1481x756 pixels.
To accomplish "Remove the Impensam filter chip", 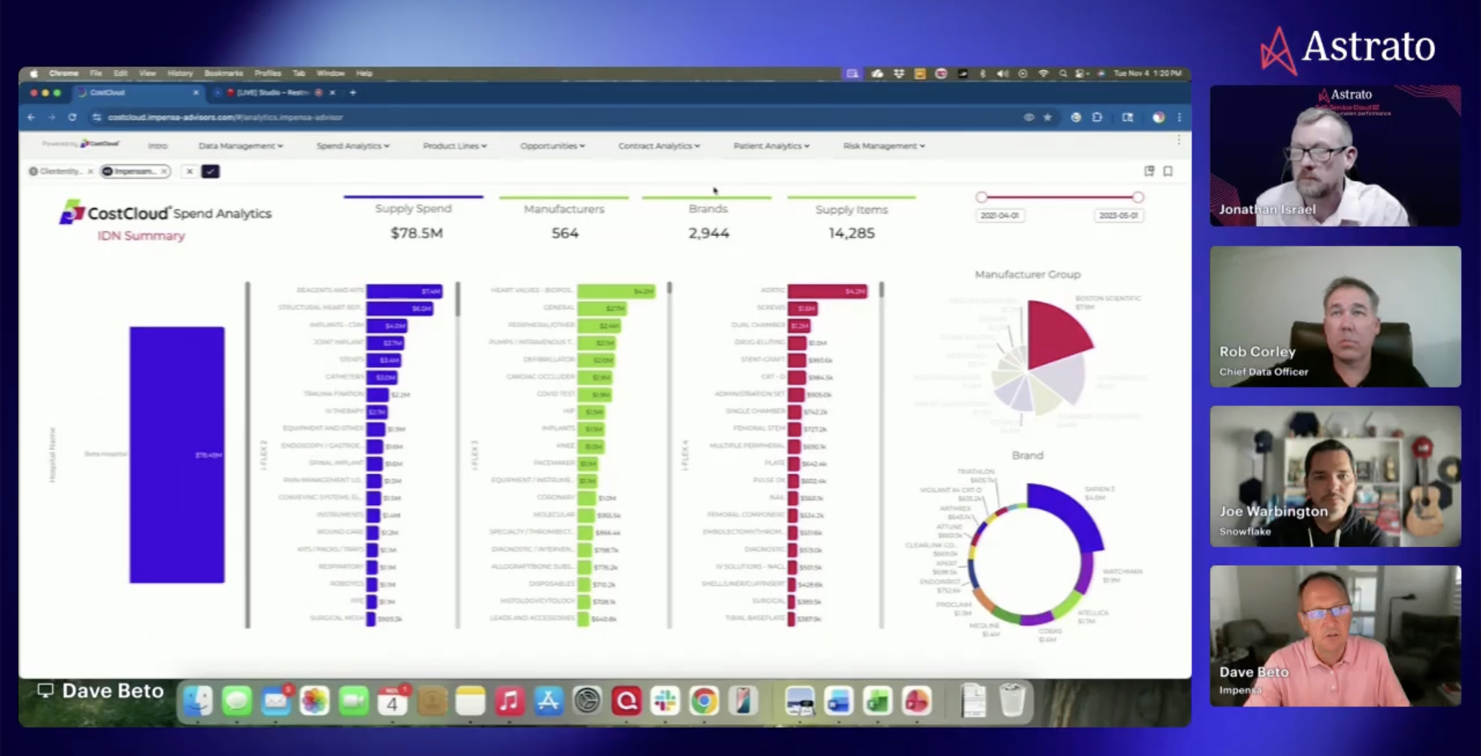I will pos(164,171).
